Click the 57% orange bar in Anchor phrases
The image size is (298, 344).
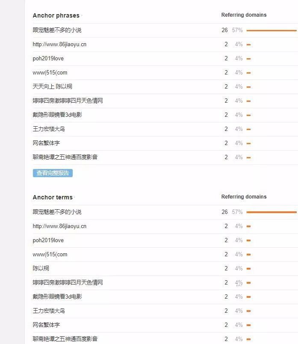pos(271,30)
